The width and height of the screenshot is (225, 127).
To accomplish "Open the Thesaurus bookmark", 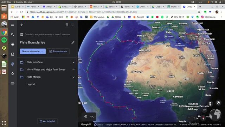I will [x=97, y=17].
